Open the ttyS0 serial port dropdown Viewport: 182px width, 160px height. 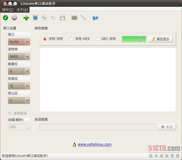tap(19, 42)
